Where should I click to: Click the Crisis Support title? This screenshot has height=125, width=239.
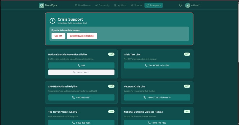point(70,19)
